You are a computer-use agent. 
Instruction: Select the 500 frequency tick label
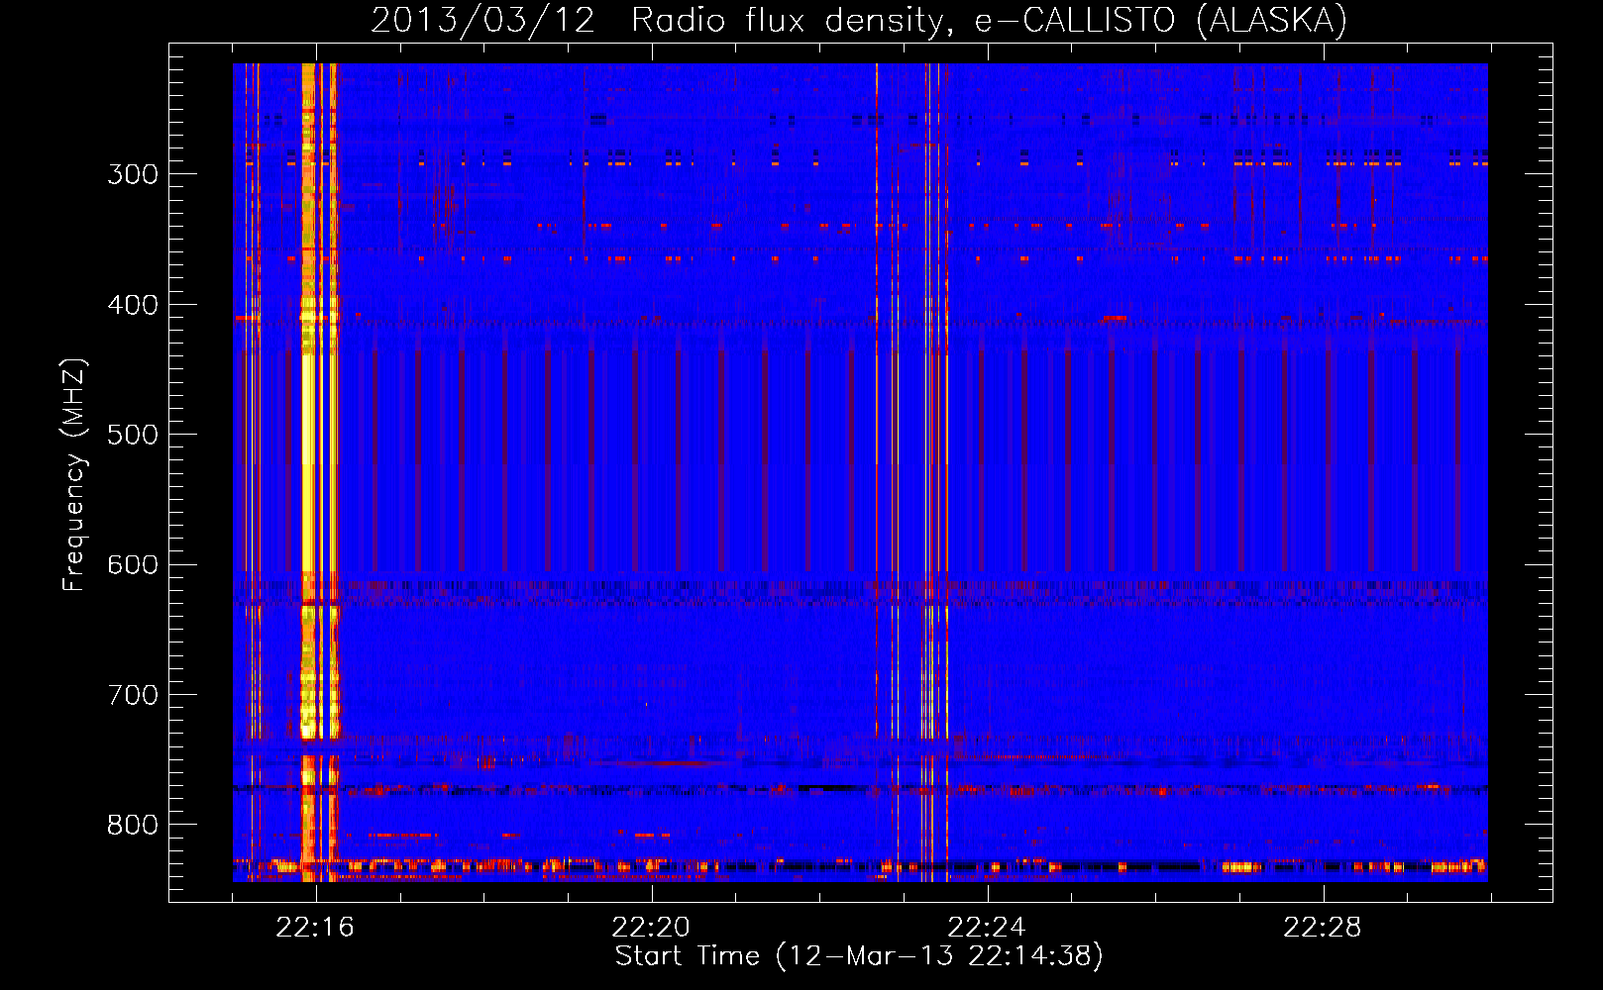(133, 435)
